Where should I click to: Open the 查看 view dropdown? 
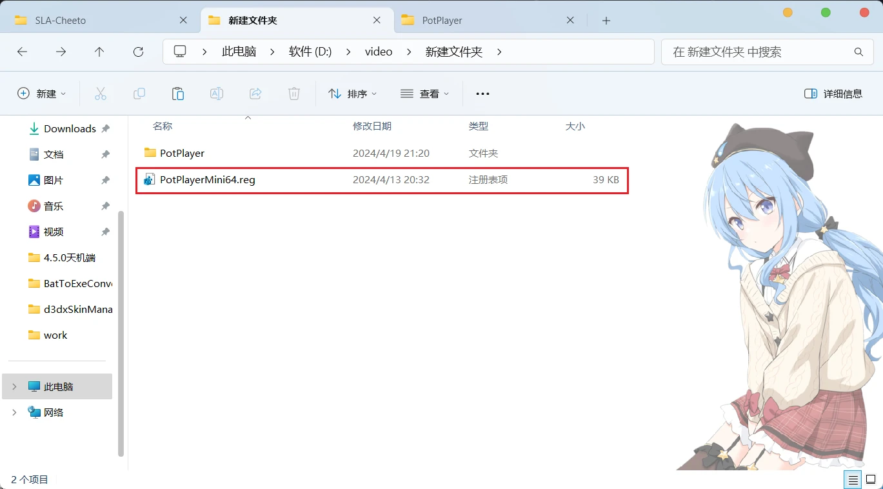pos(424,94)
